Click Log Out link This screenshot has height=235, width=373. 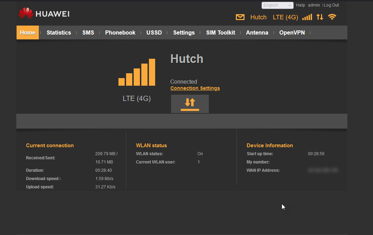331,5
